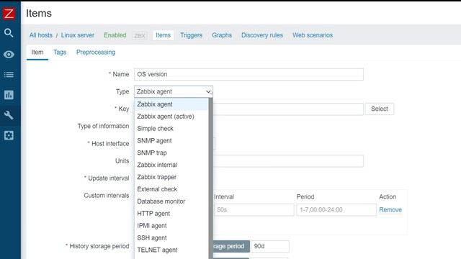Choose External check from Type list
Image resolution: width=461 pixels, height=259 pixels.
click(x=171, y=189)
